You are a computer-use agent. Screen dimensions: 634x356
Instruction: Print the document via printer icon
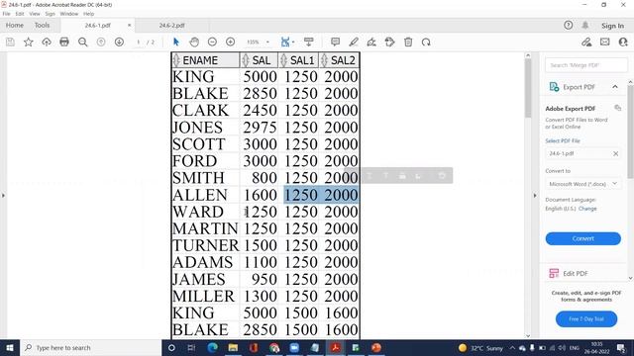click(64, 42)
